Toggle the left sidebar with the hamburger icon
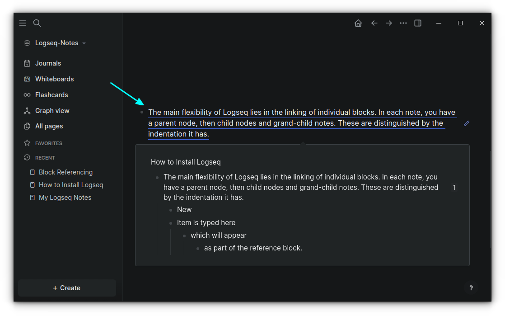 [x=23, y=23]
